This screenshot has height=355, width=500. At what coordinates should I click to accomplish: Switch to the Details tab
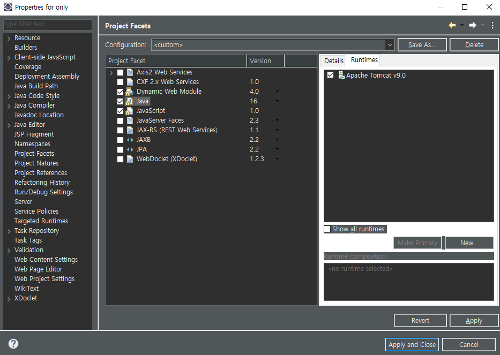(x=333, y=61)
